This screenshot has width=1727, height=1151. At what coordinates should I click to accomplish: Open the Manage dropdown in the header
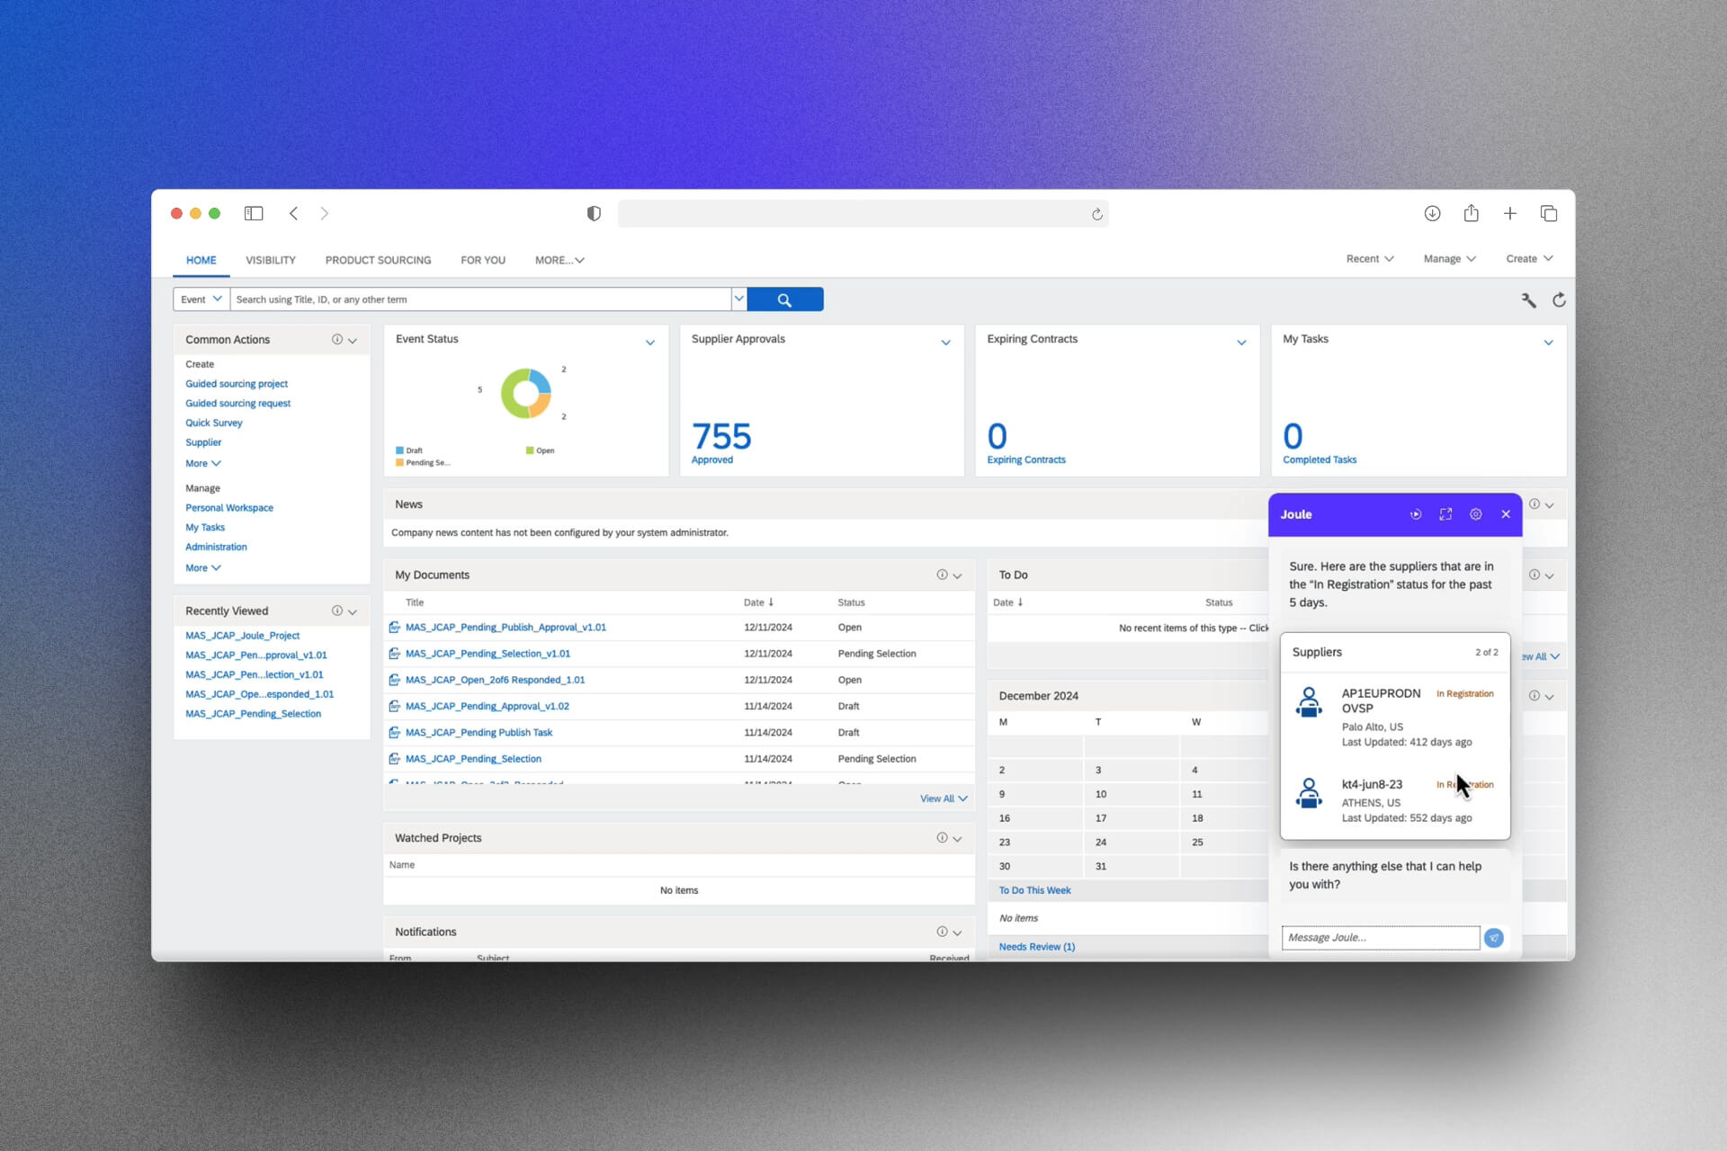pos(1449,259)
